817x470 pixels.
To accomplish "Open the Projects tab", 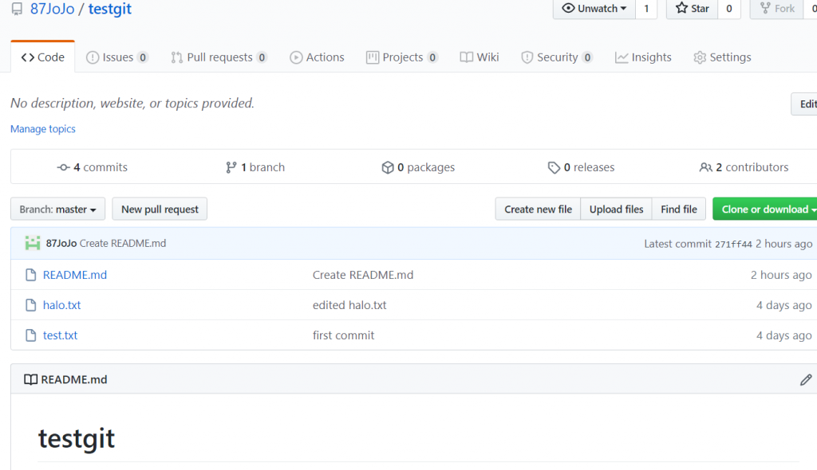I will click(401, 57).
